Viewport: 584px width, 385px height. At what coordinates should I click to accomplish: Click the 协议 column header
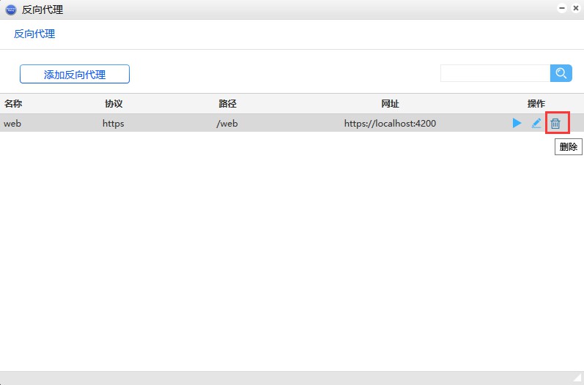coord(114,104)
